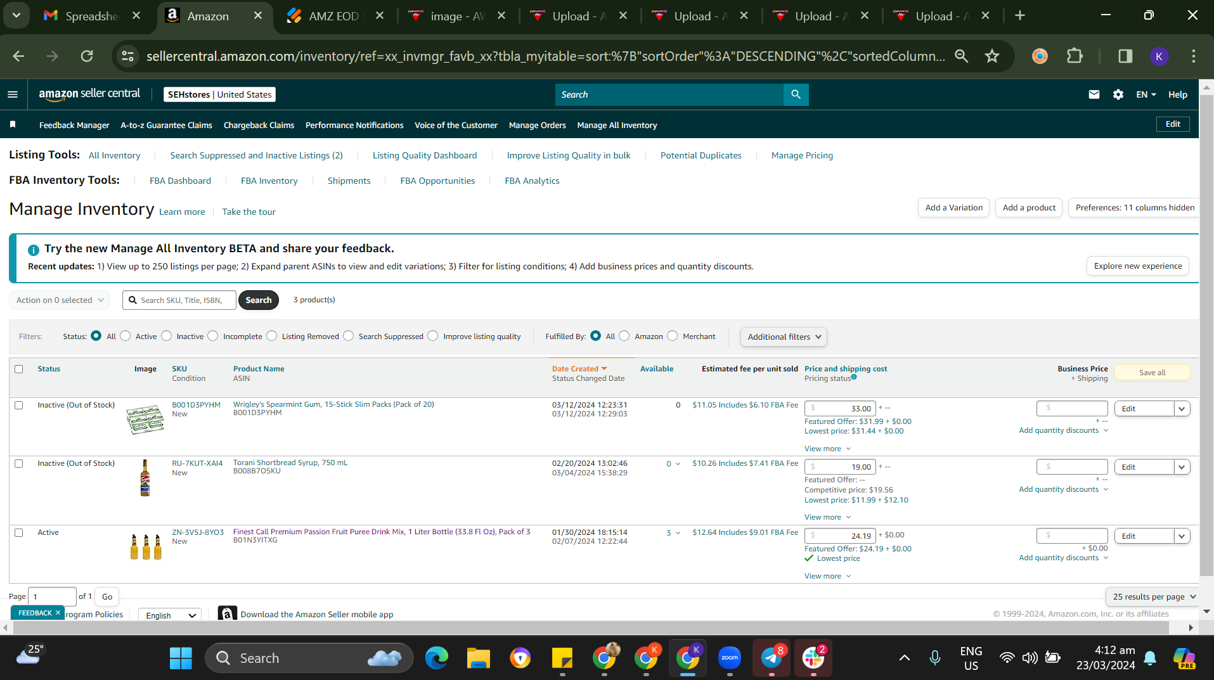This screenshot has height=680, width=1214.
Task: Open the messages envelope icon
Action: click(x=1094, y=94)
